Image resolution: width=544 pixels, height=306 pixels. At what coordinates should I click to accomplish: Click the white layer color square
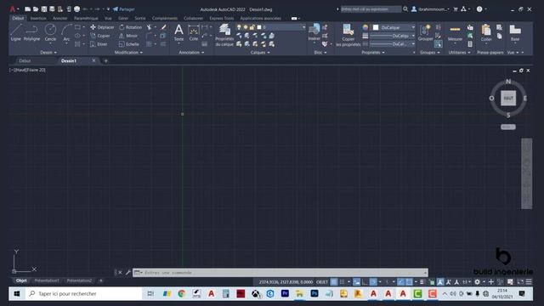point(259,27)
